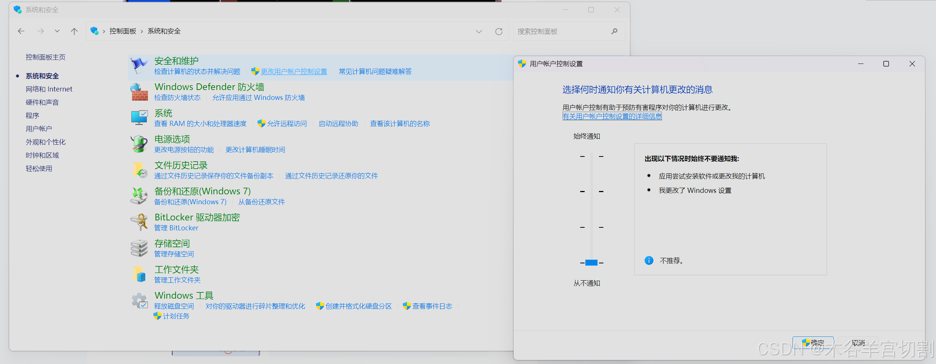The image size is (936, 364).
Task: Click the Windows 工具 gear icon
Action: click(x=140, y=300)
